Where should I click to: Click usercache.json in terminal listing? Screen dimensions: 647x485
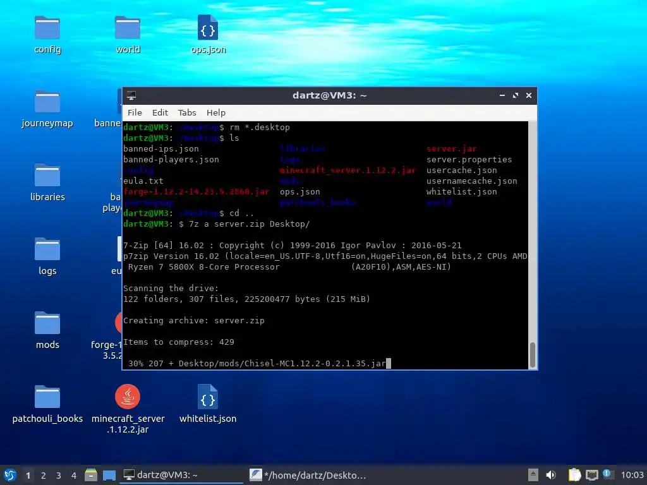(461, 171)
